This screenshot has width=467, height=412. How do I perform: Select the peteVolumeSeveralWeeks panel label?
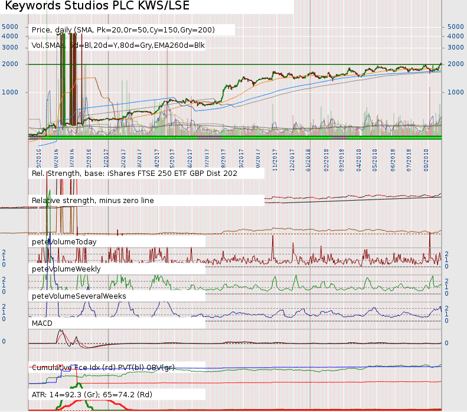[79, 296]
